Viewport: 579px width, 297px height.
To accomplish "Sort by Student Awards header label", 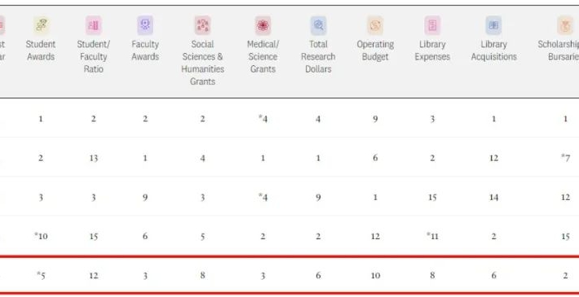I will click(41, 50).
